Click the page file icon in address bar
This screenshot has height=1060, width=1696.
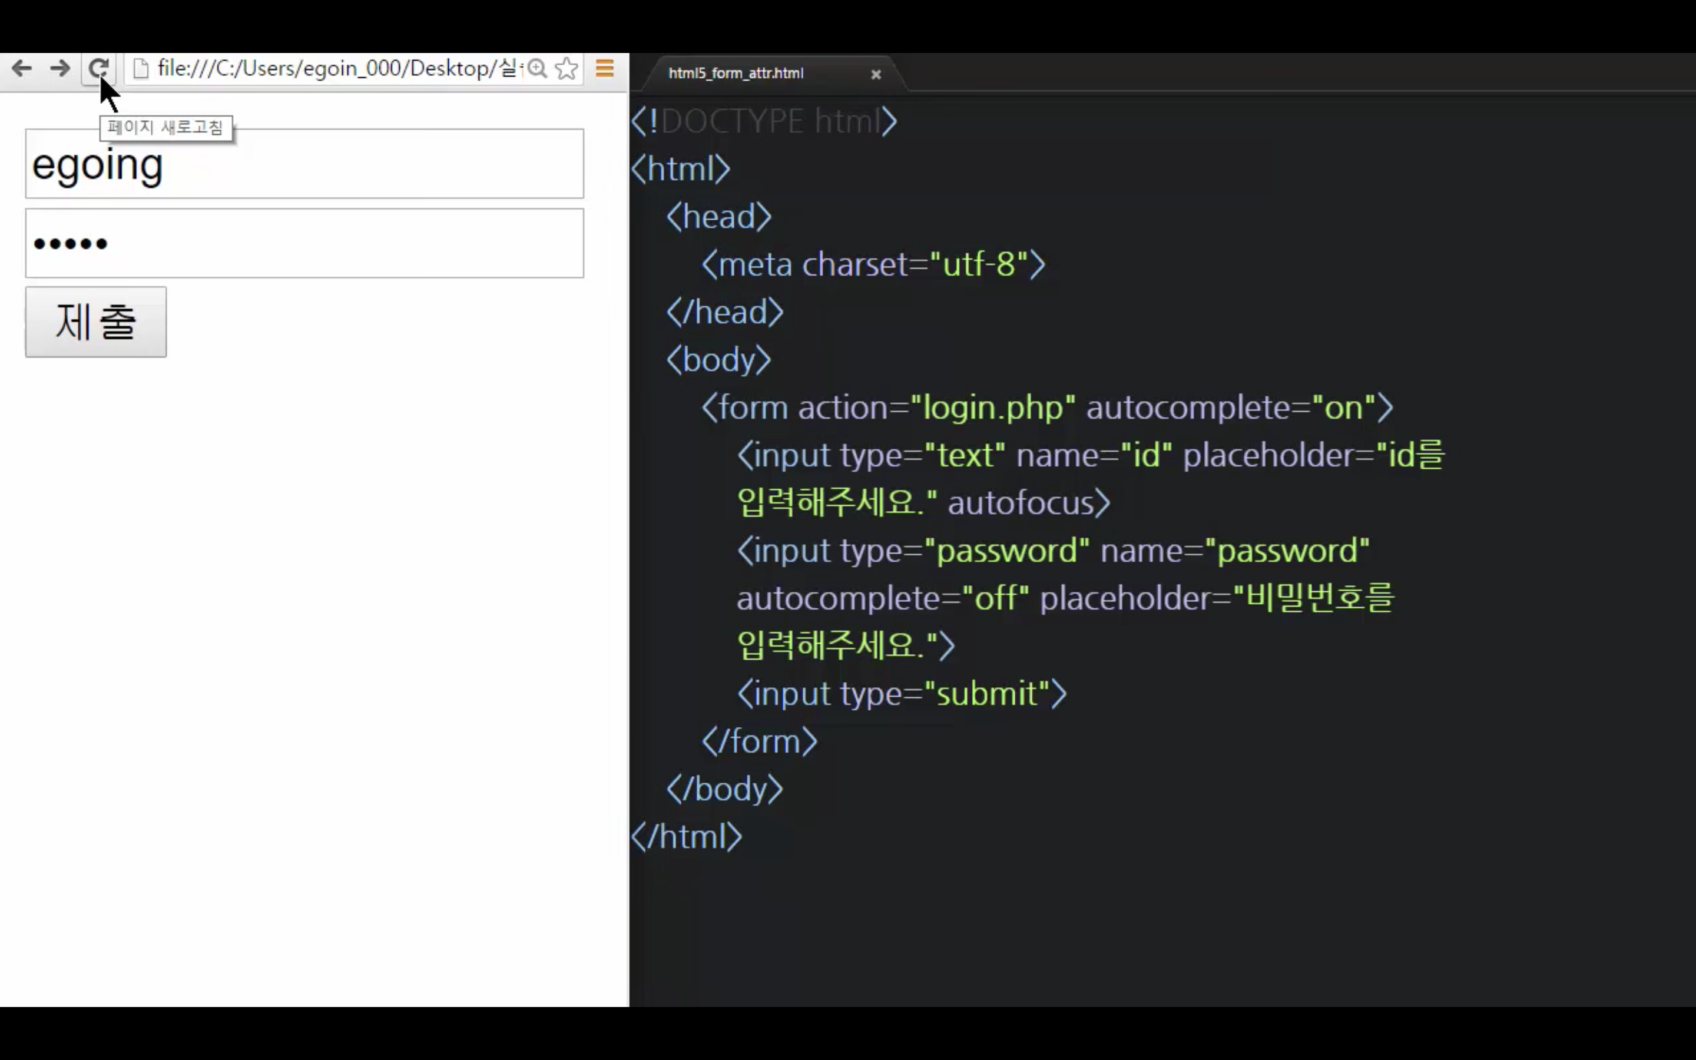(x=141, y=69)
